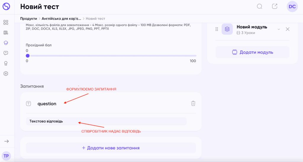
Task: Expand sidebar with the arrow icon
Action: pos(7,141)
